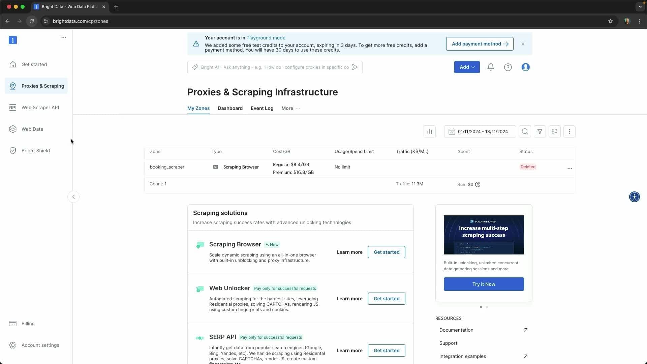Switch to My Zones tab
The image size is (647, 364).
pyautogui.click(x=198, y=108)
